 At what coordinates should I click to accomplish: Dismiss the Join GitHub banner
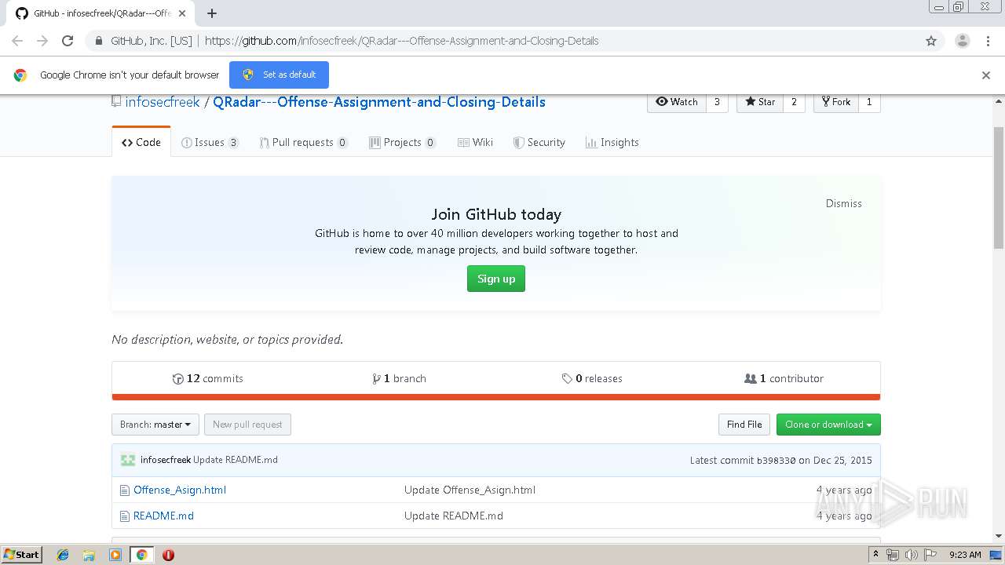coord(843,203)
